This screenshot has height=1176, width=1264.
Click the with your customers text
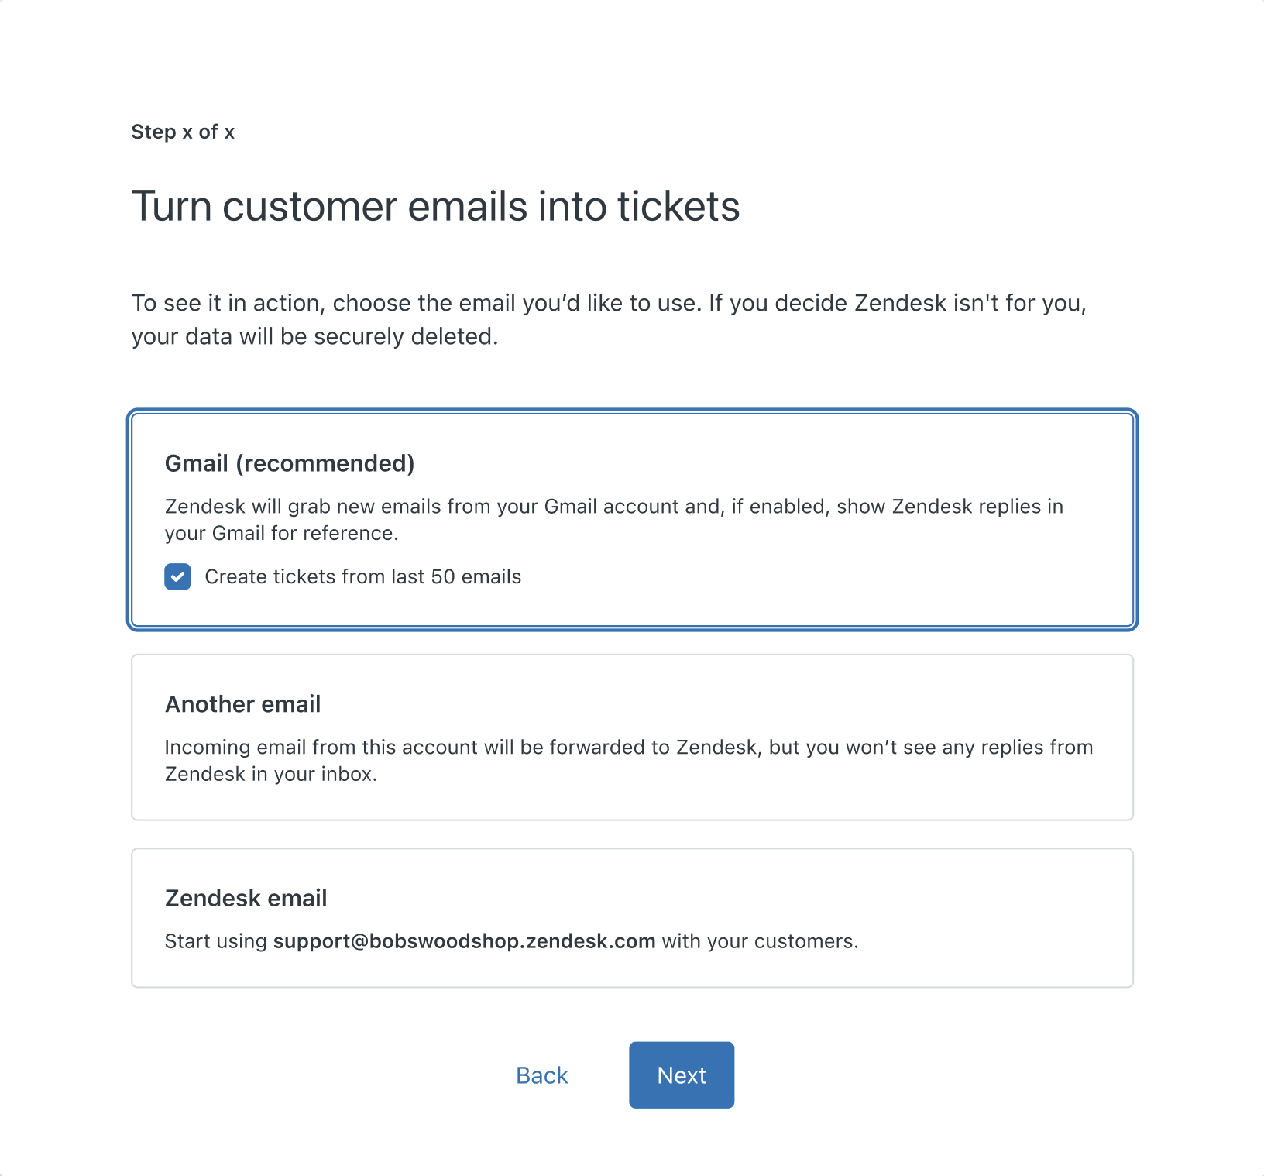click(760, 940)
